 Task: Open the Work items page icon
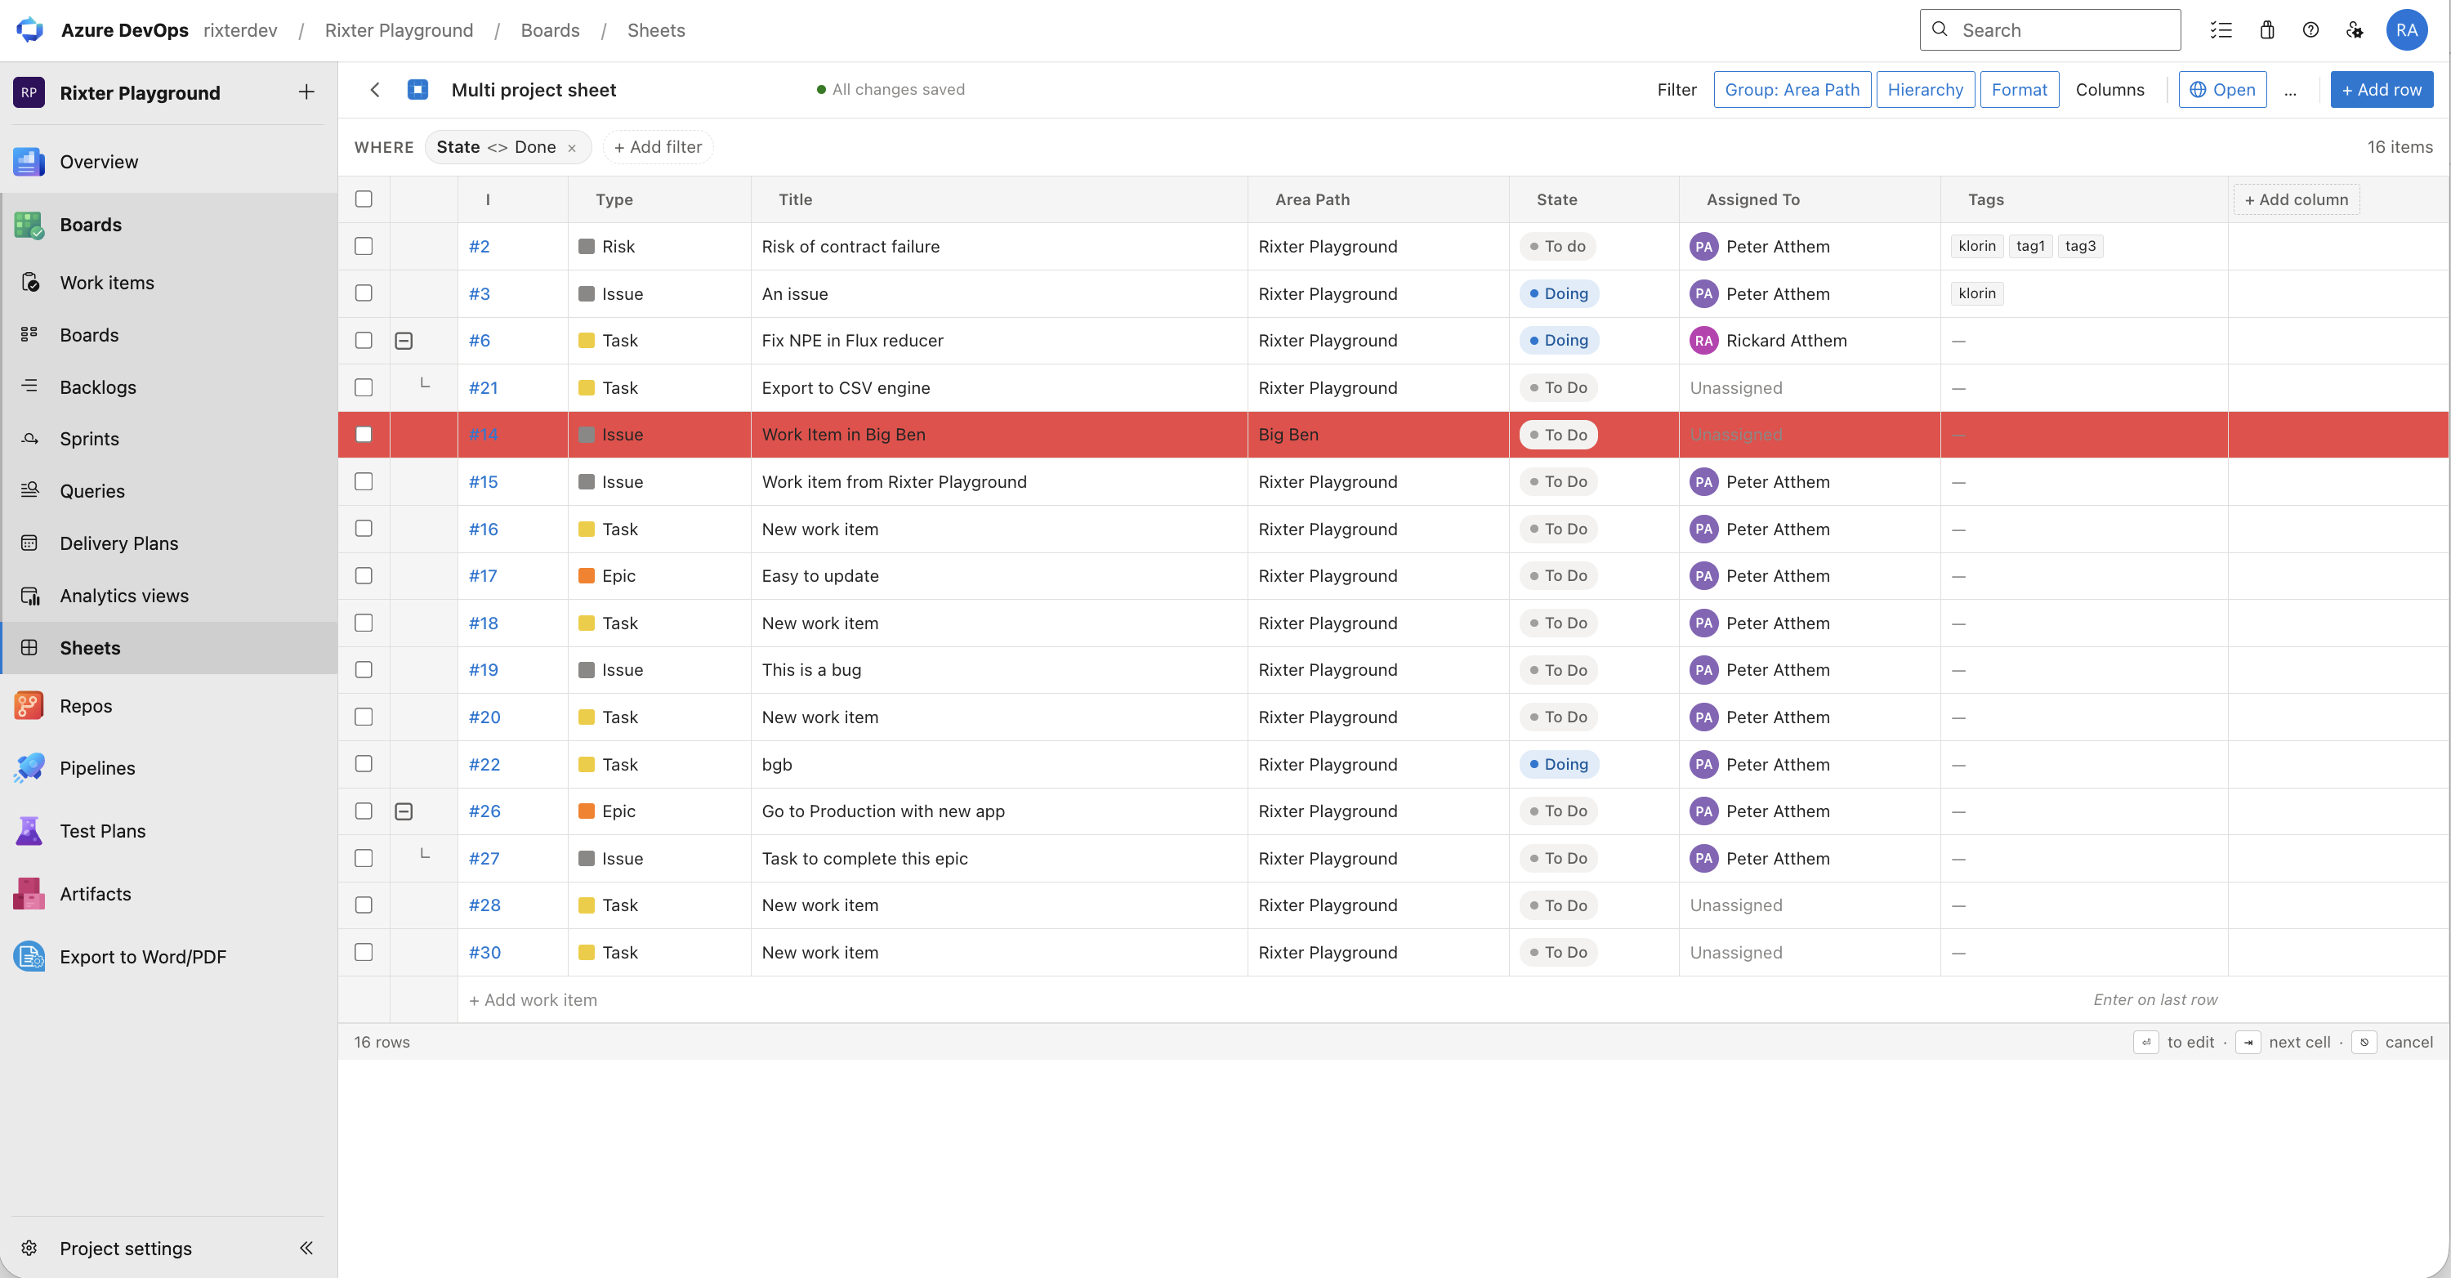point(29,283)
